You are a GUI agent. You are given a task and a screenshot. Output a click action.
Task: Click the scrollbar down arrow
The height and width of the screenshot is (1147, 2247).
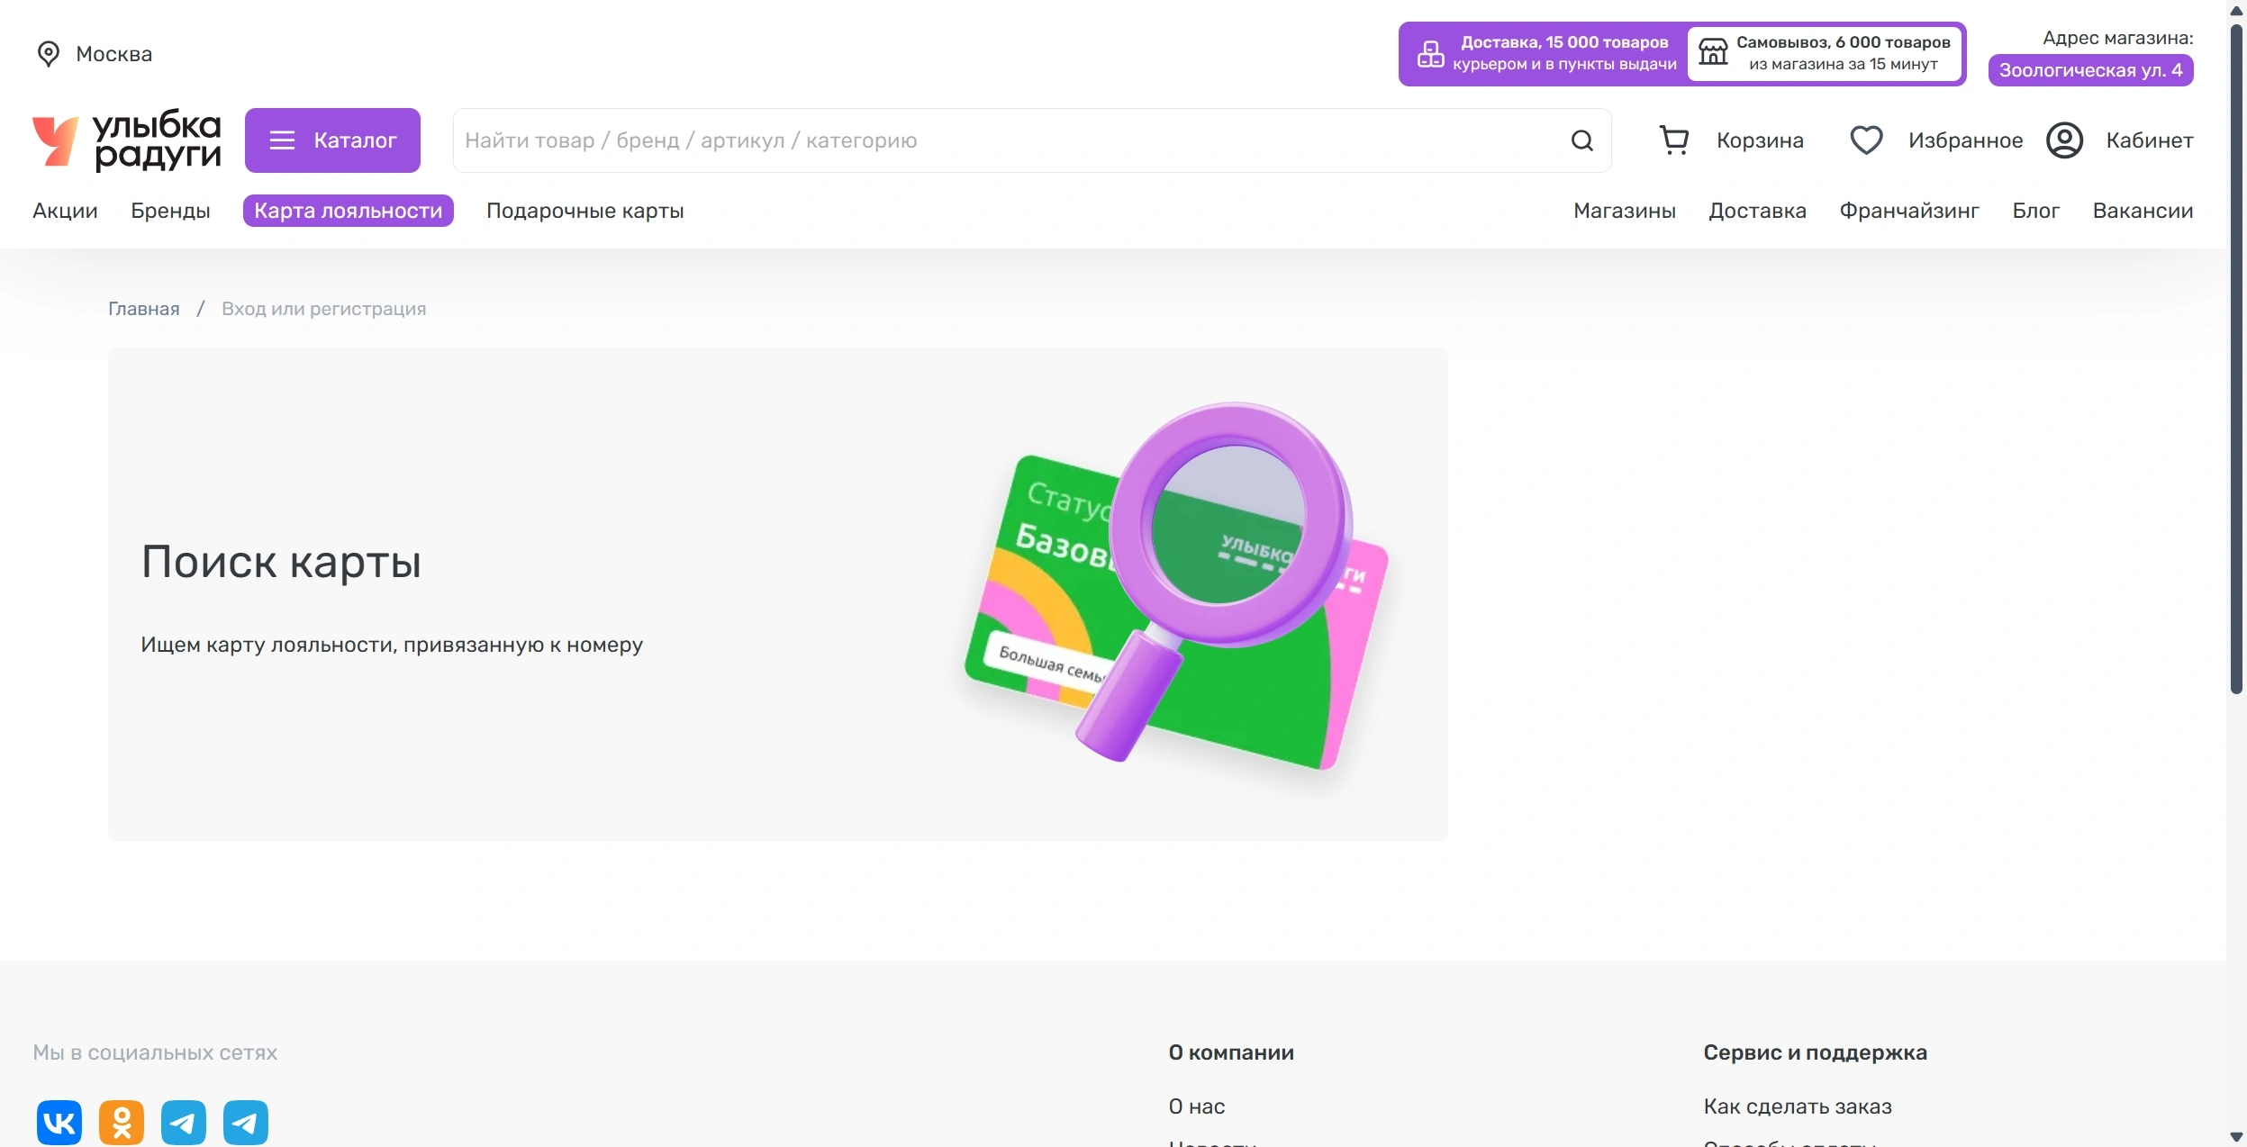click(2236, 1136)
